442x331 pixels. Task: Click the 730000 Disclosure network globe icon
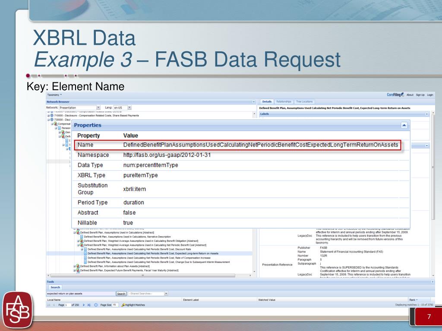point(52,120)
